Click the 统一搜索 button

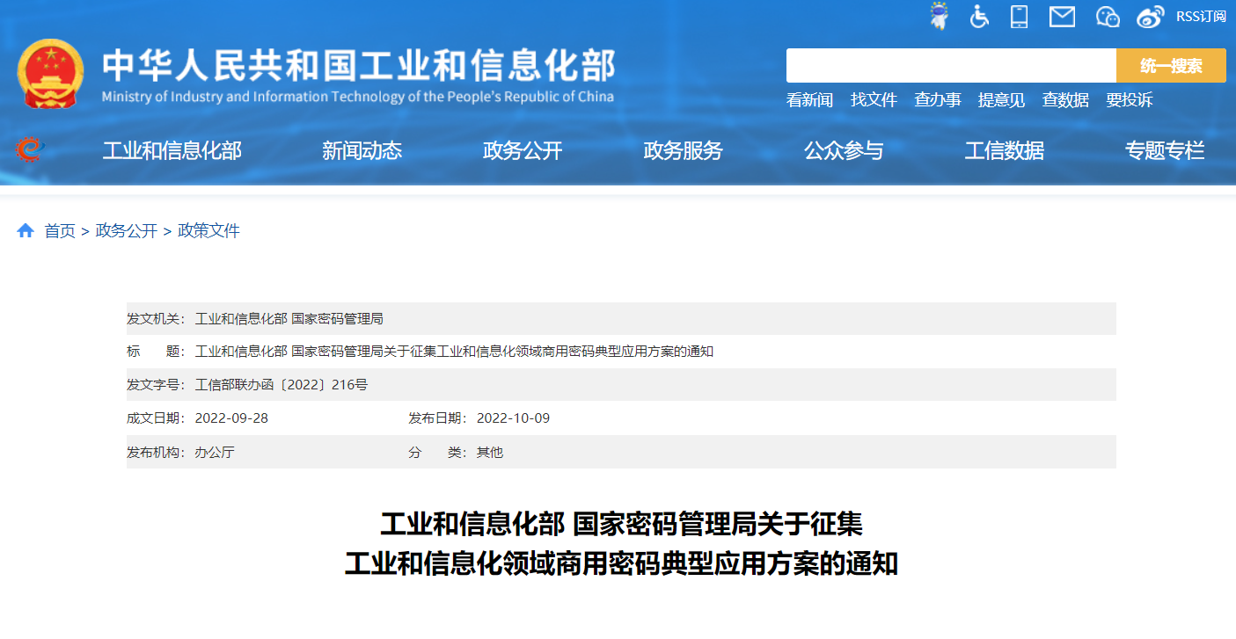tap(1171, 66)
